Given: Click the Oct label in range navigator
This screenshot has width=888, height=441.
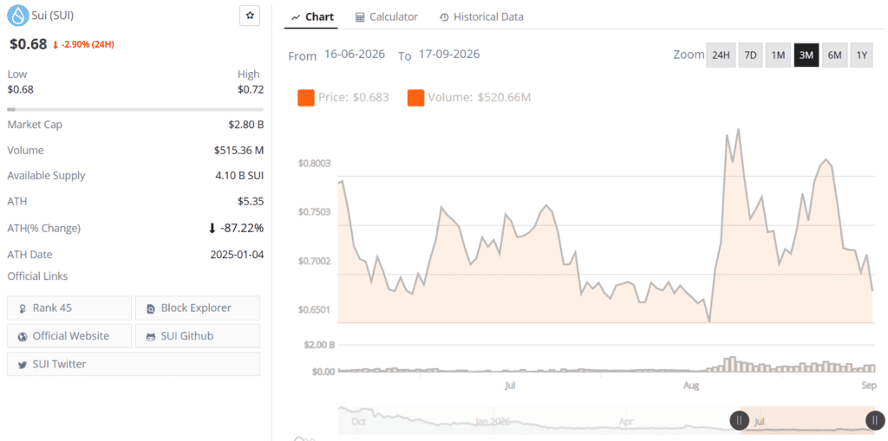Looking at the screenshot, I should 358,422.
